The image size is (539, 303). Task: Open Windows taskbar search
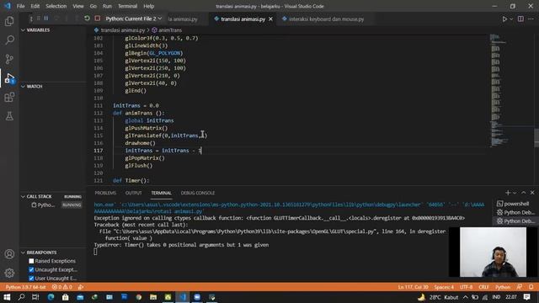21,297
